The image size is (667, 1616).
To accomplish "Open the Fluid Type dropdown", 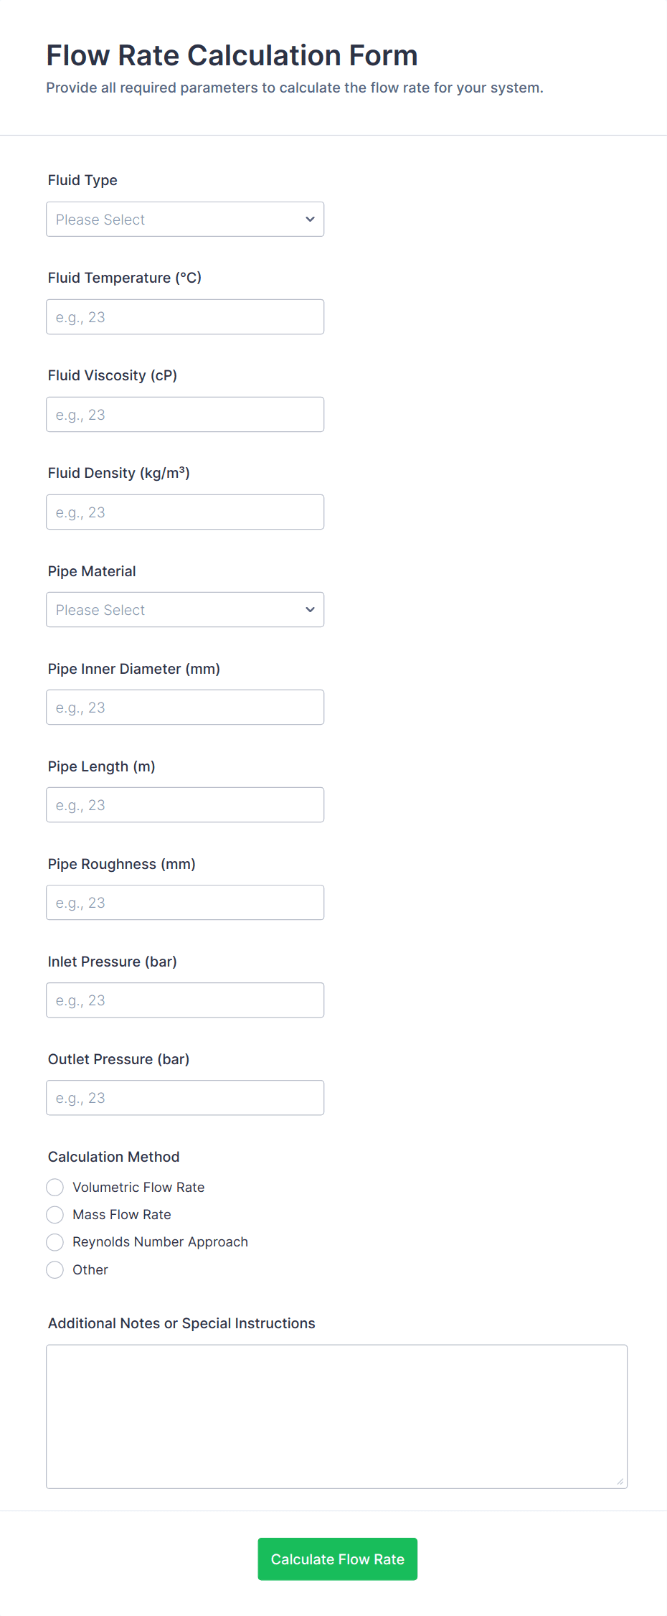I will pyautogui.click(x=184, y=220).
